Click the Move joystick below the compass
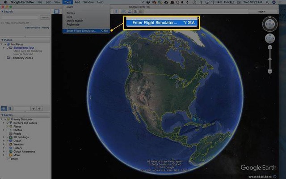Viewport: 286px width, 179px height. tap(270, 38)
